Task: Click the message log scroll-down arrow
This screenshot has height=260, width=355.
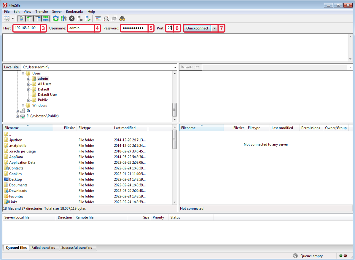Action: click(x=350, y=59)
